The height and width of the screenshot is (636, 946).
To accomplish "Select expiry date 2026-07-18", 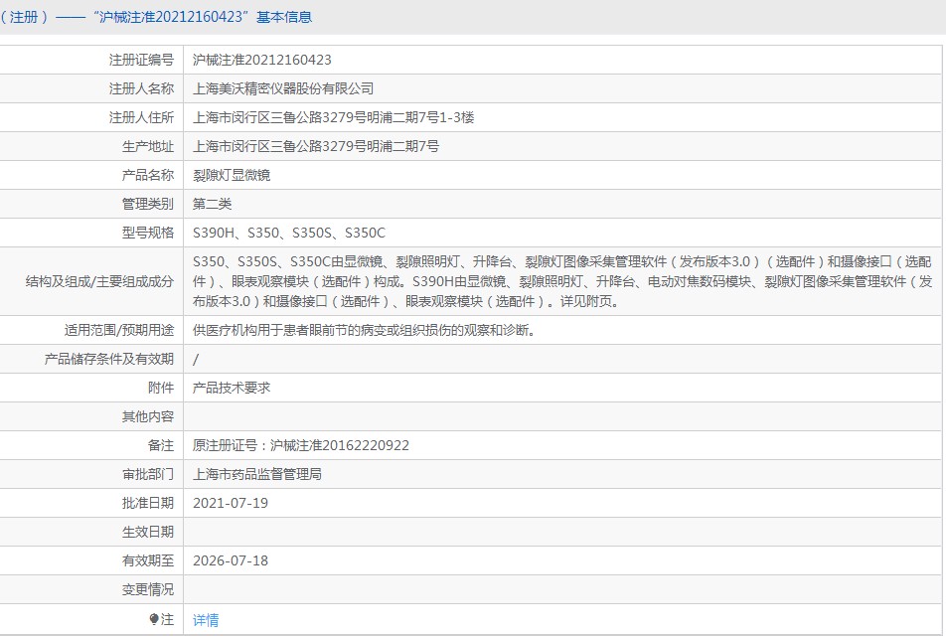I will (230, 560).
